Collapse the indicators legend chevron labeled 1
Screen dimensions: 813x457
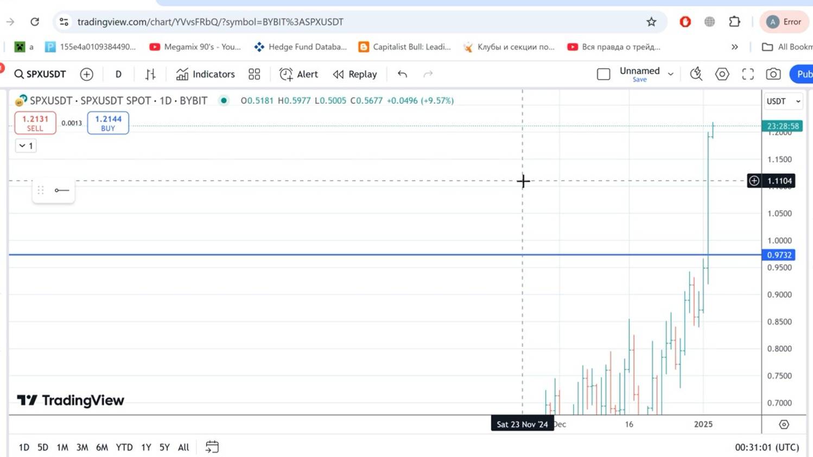pyautogui.click(x=26, y=145)
